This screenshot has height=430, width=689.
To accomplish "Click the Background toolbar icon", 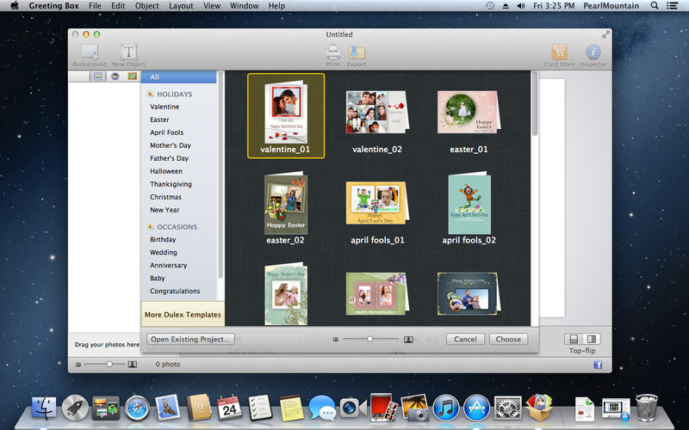I will point(90,53).
